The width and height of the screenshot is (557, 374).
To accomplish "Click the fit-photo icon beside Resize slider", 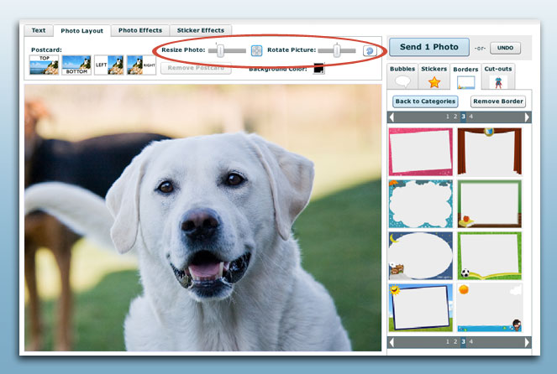I will pyautogui.click(x=256, y=50).
